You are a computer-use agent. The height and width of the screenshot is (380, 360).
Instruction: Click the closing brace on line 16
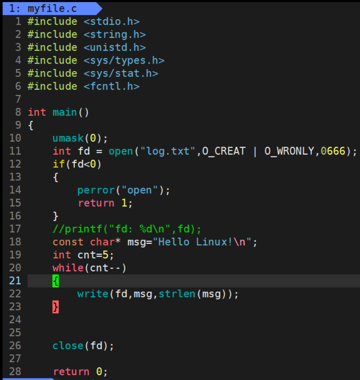(56, 216)
